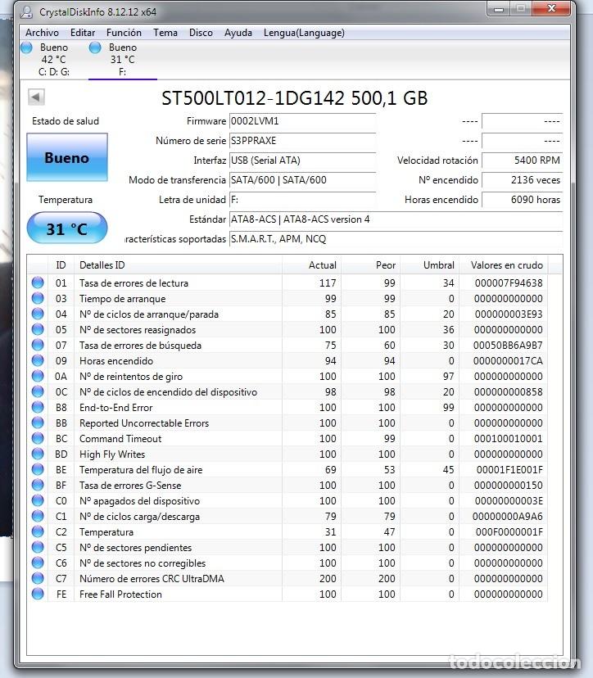Click the serial number field S3PPRAXE

coord(302,141)
